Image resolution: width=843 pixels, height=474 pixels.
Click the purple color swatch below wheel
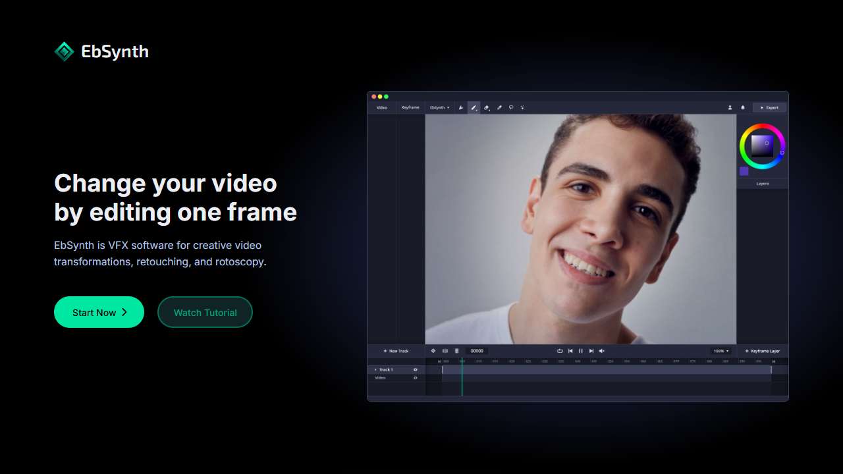click(744, 171)
